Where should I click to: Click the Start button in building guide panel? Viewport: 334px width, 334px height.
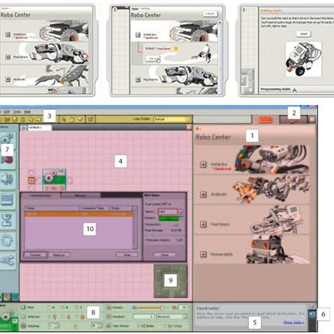303,34
